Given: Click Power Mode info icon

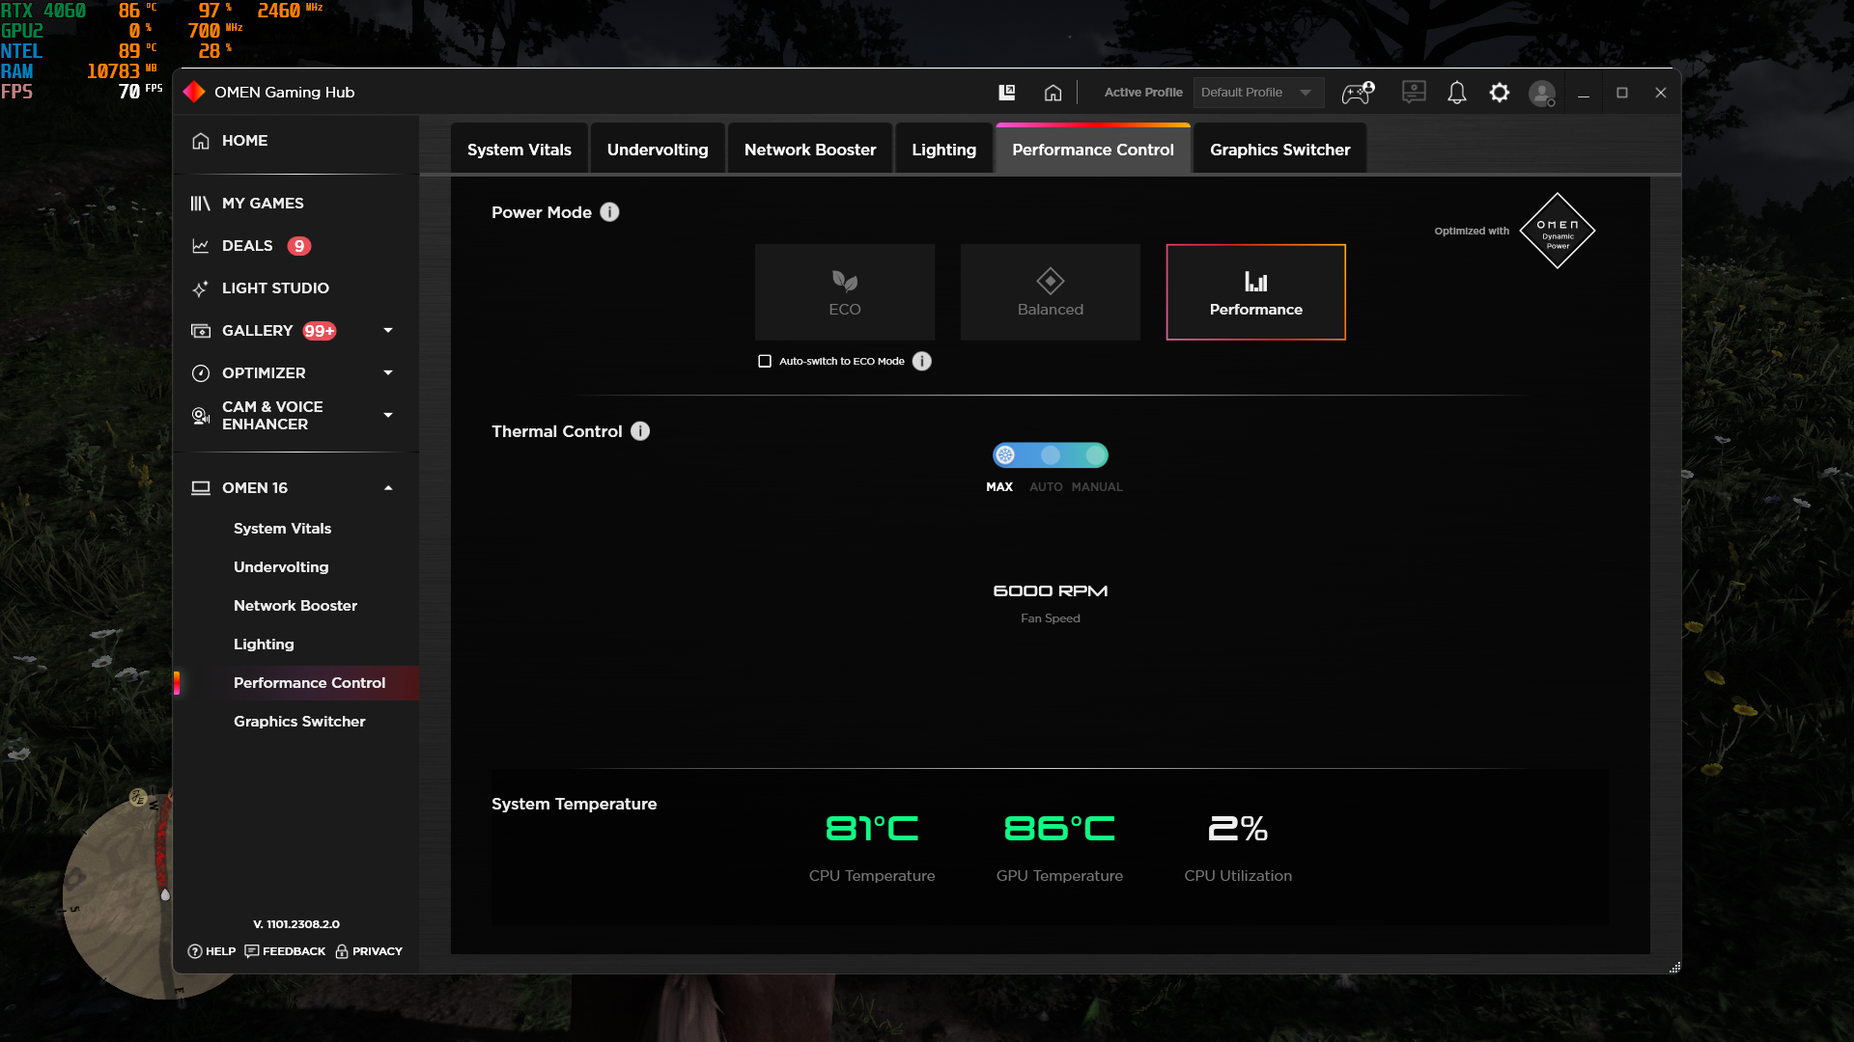Looking at the screenshot, I should (x=609, y=212).
